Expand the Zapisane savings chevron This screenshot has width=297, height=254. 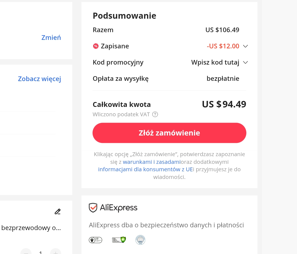[x=245, y=46]
